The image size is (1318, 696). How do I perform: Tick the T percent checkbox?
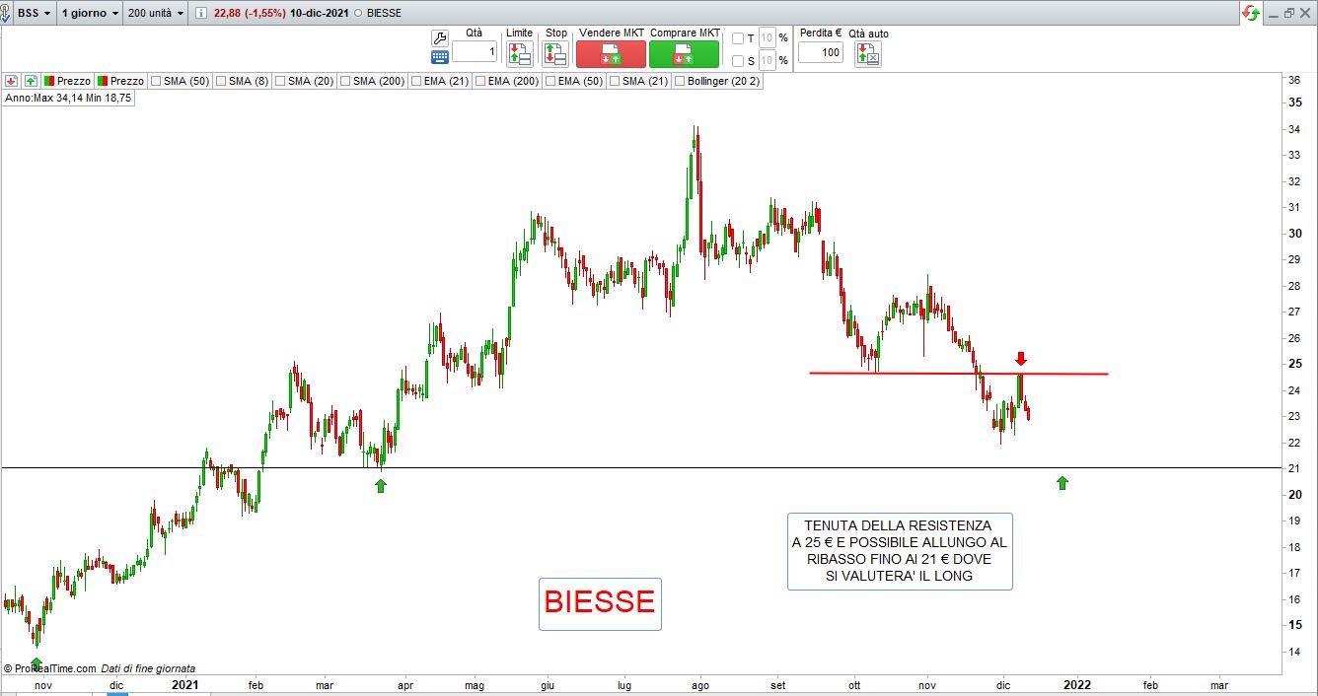pos(738,38)
